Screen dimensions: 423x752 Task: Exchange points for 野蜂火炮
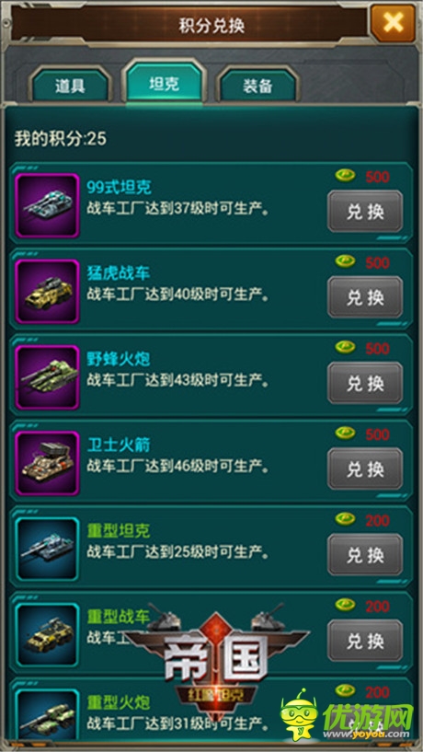pos(365,383)
